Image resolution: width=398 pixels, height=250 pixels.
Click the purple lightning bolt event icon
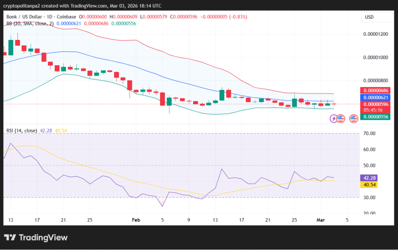click(x=334, y=119)
